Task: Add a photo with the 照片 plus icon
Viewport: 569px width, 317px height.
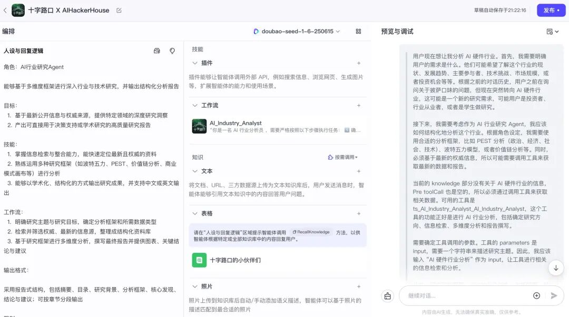Action: pyautogui.click(x=359, y=287)
